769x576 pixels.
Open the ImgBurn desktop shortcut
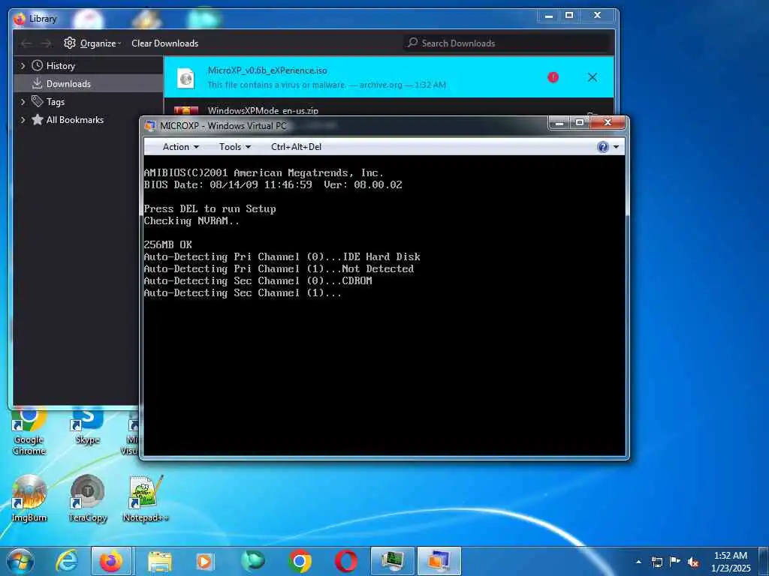click(29, 498)
